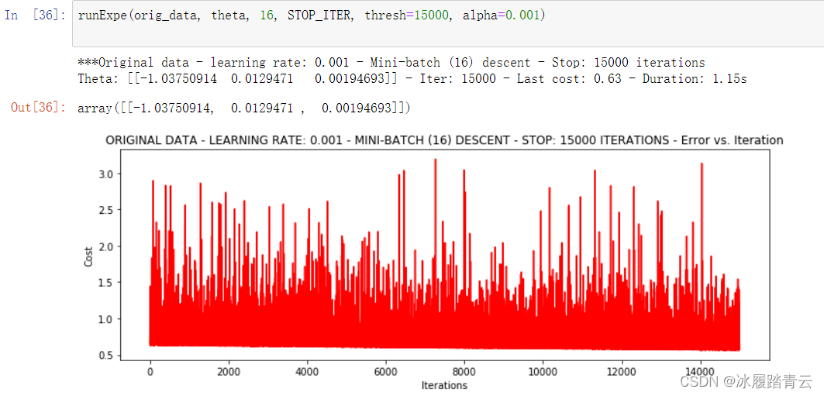Viewport: 824px width, 396px height.
Task: Click the 'Iterations' x-axis label
Action: tap(444, 385)
